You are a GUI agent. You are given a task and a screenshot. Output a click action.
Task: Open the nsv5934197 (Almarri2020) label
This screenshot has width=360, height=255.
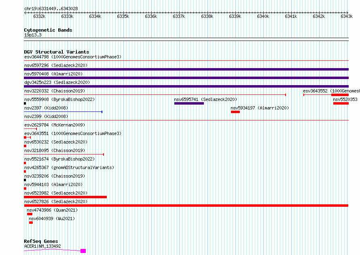point(260,108)
